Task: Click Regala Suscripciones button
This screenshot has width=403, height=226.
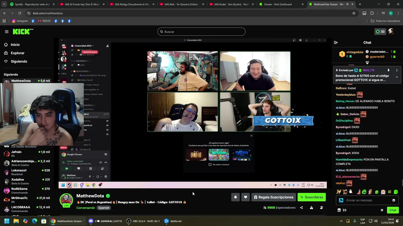Action: (x=273, y=197)
